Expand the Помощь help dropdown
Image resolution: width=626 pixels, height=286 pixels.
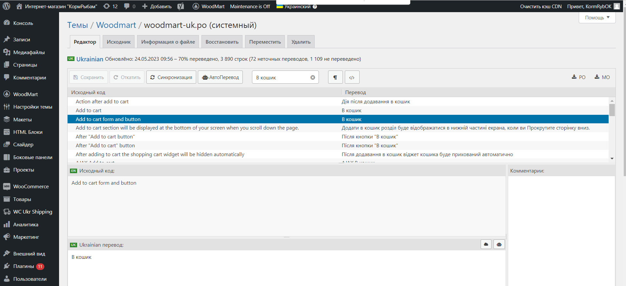597,17
